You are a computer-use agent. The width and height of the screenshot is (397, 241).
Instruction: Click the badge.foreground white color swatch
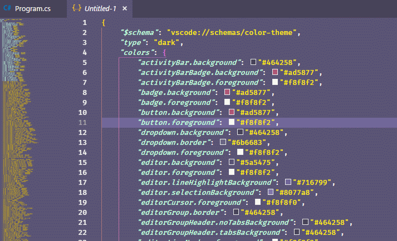tap(227, 103)
